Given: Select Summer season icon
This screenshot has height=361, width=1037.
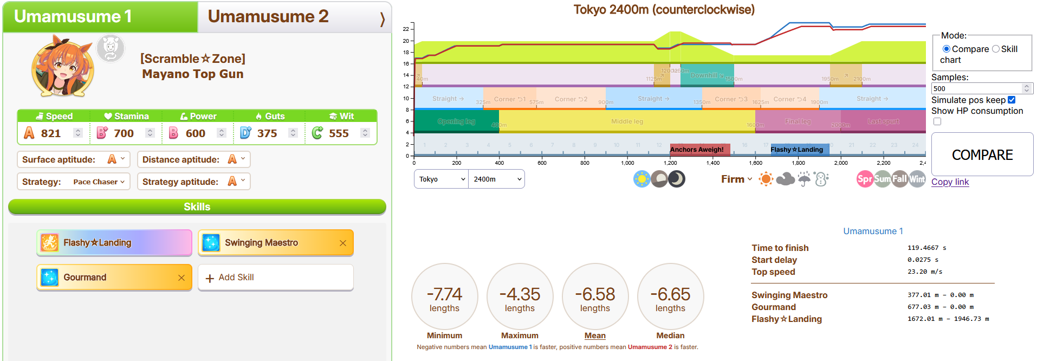Looking at the screenshot, I should 882,179.
